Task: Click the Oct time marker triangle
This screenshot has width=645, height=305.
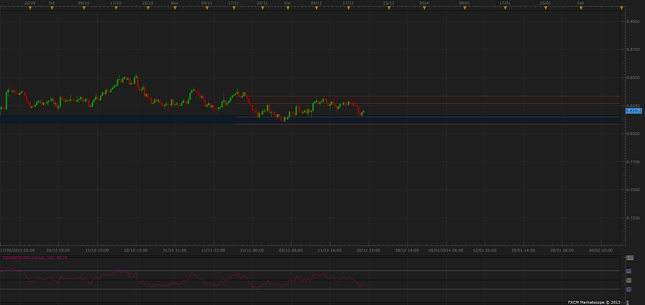Action: 52,8
